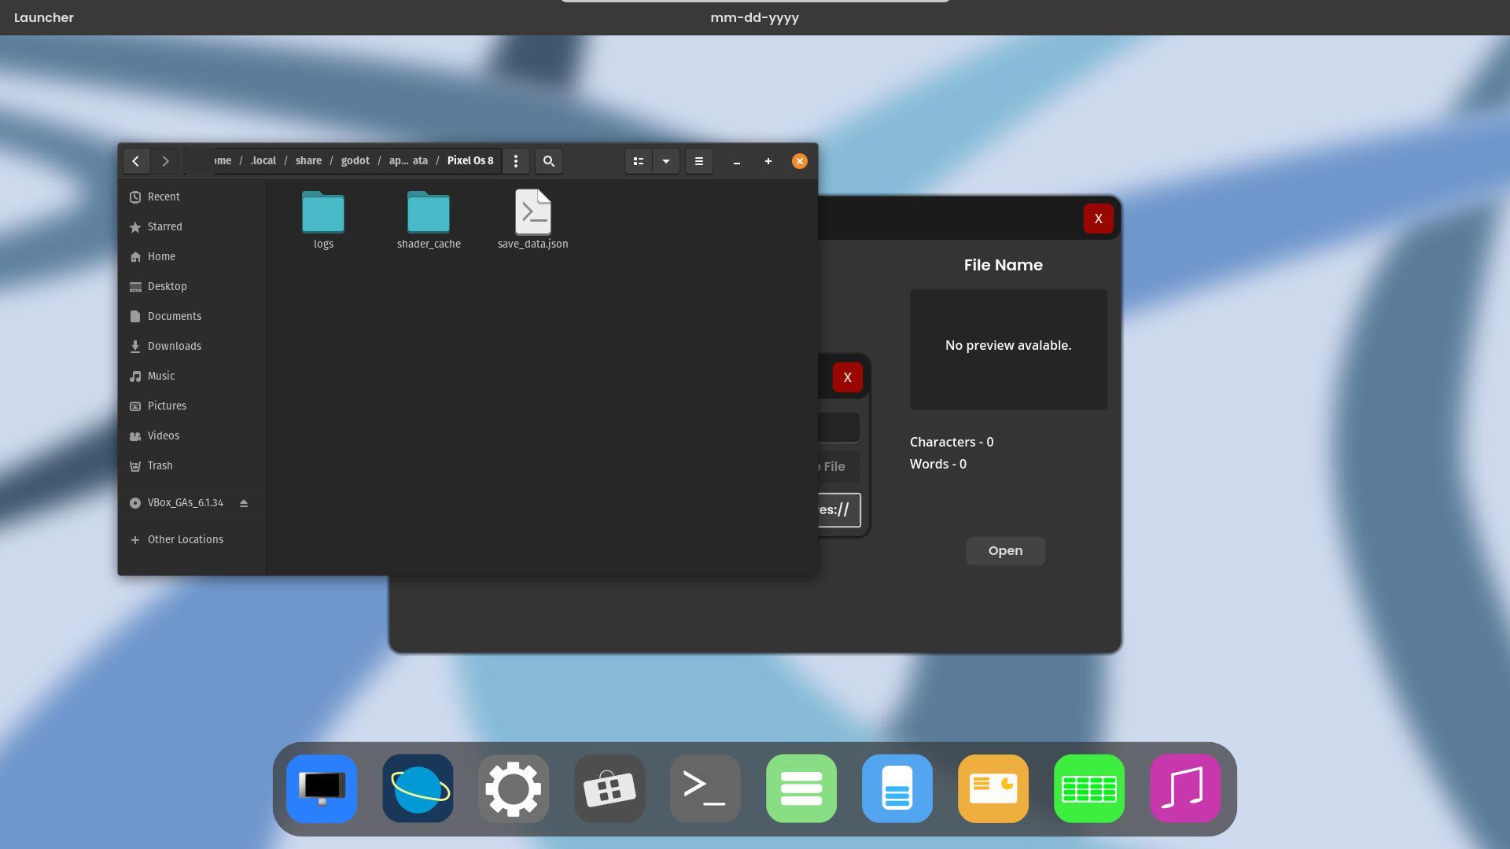Open Other Locations in the sidebar
Screen dimensions: 1510x849
(192, 539)
